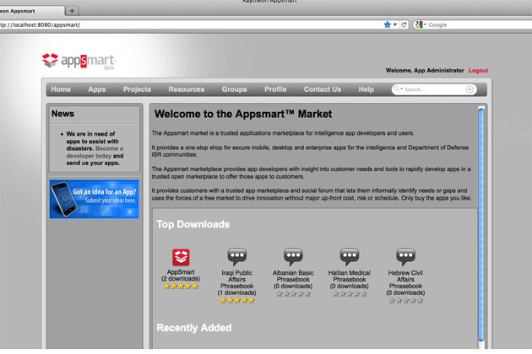The height and width of the screenshot is (354, 532).
Task: Click the Logout link
Action: click(478, 71)
